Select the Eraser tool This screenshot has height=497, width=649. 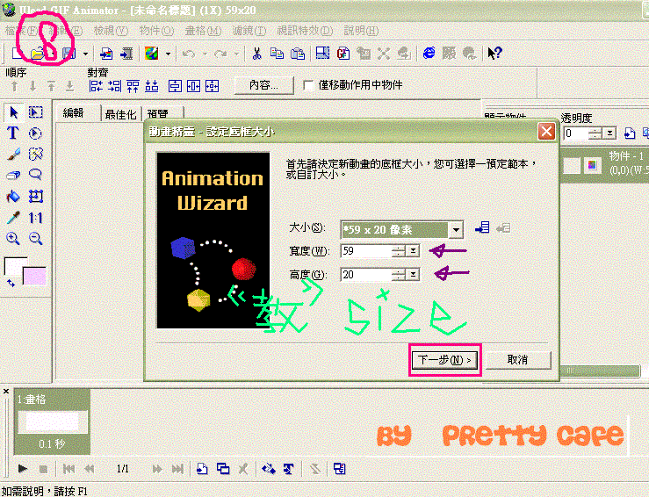click(x=13, y=175)
